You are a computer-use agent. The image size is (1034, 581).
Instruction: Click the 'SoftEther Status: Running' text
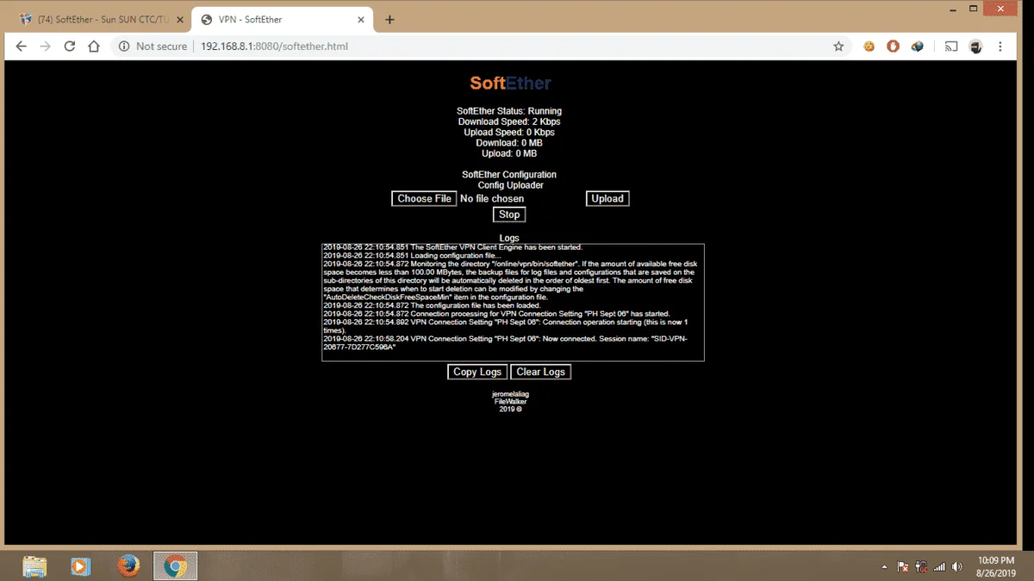509,111
